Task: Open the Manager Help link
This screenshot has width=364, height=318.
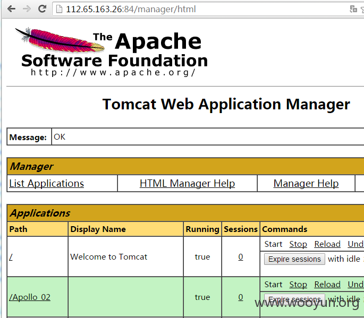Action: point(306,184)
